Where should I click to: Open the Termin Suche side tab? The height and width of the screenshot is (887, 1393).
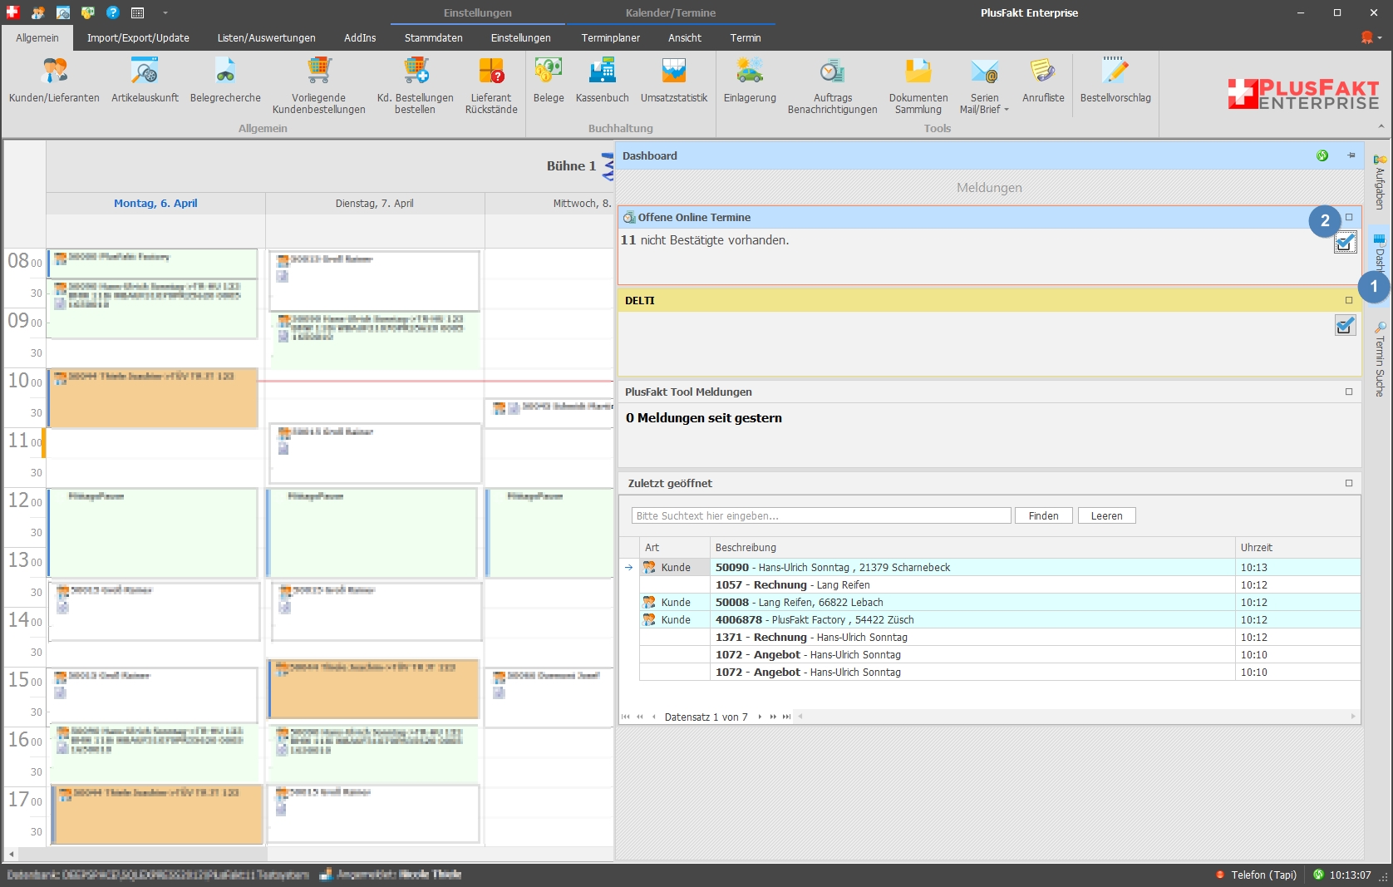point(1380,359)
